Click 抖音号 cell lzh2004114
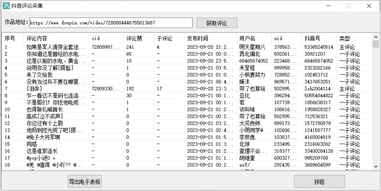The image size is (381, 191). pos(318,89)
